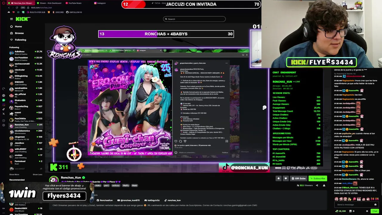Screen dimensions: 382x215
Task: Open AdinRoss channel in Following list
Action: pos(26,53)
